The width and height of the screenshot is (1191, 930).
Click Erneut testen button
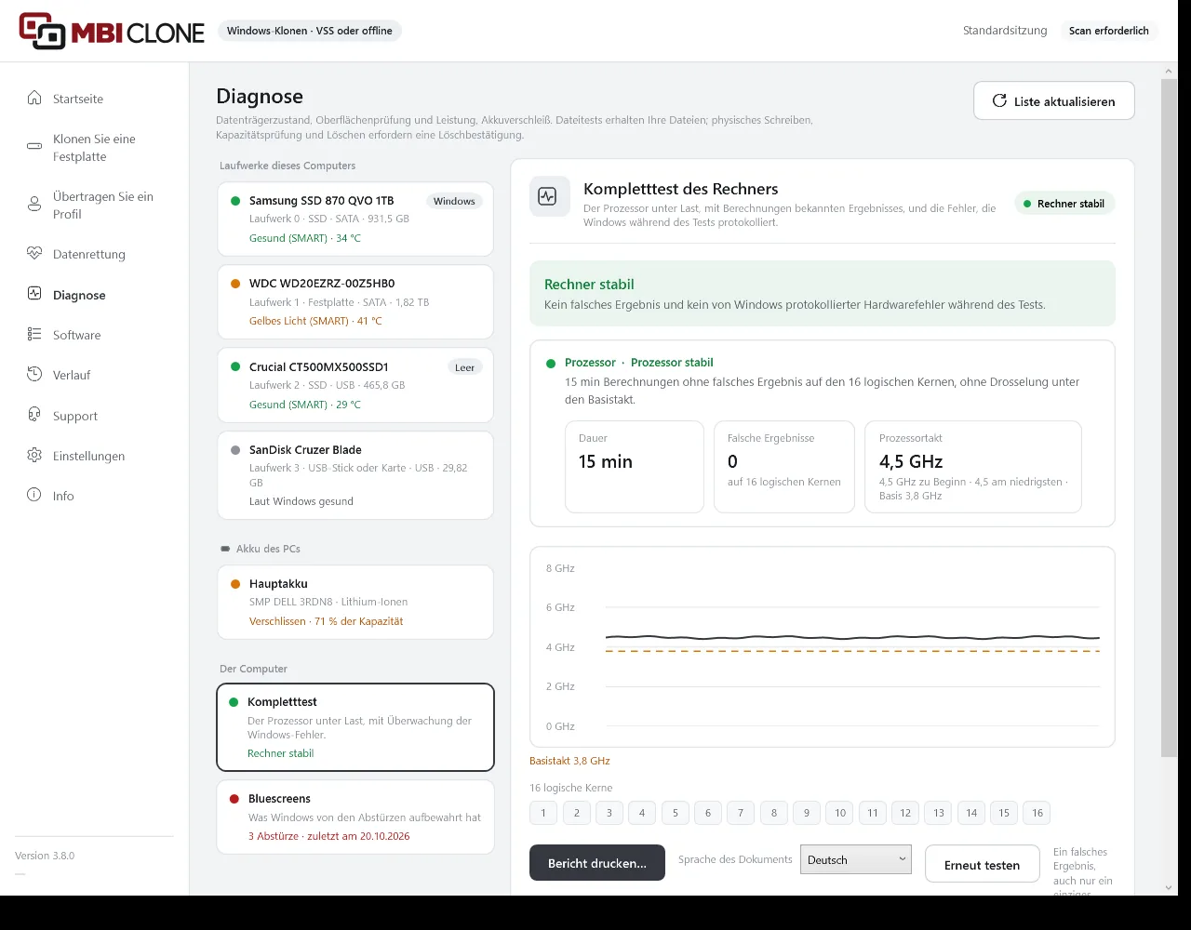(982, 864)
